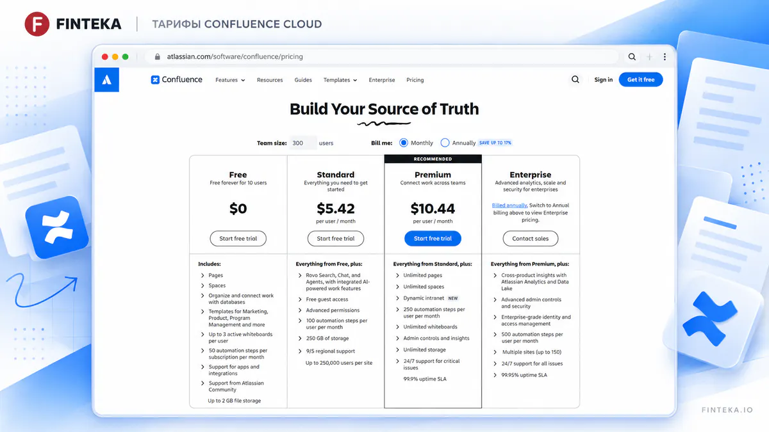Open the browser three-dot menu

point(665,57)
